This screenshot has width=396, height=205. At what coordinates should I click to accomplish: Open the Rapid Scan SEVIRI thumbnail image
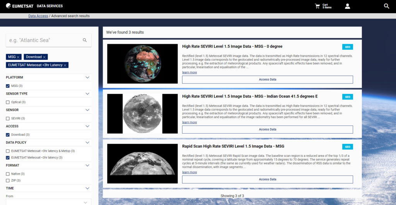click(142, 164)
